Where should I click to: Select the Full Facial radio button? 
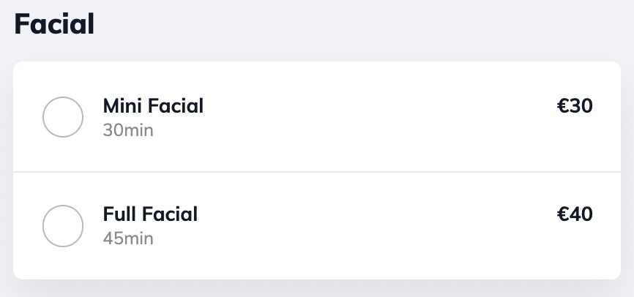click(63, 225)
